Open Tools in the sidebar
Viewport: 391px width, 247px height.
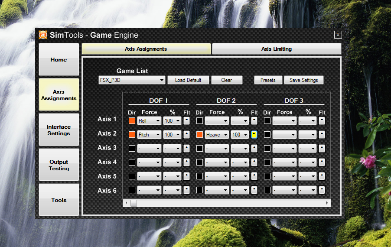[x=59, y=200]
